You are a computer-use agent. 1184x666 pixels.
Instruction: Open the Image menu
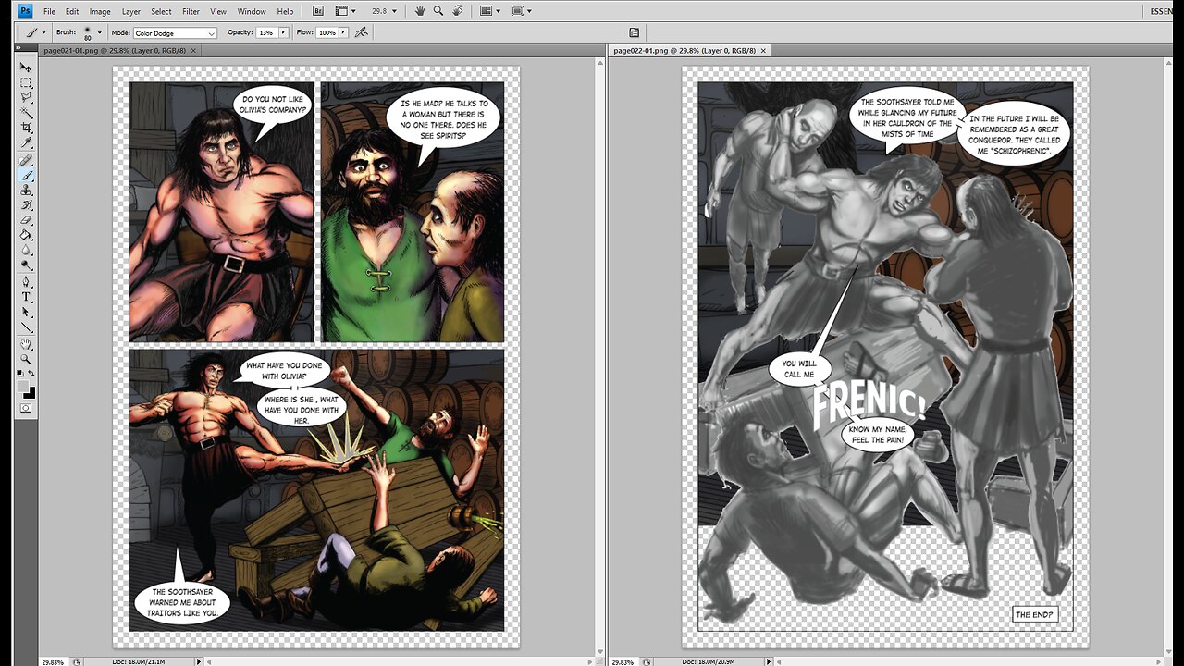[100, 11]
